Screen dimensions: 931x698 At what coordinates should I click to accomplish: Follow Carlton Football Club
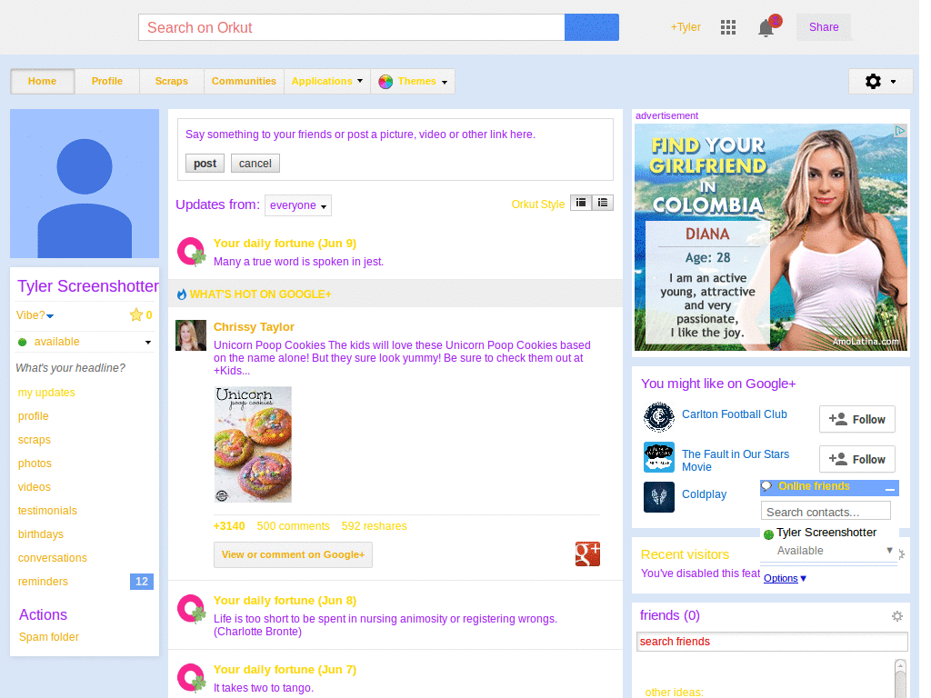[856, 420]
